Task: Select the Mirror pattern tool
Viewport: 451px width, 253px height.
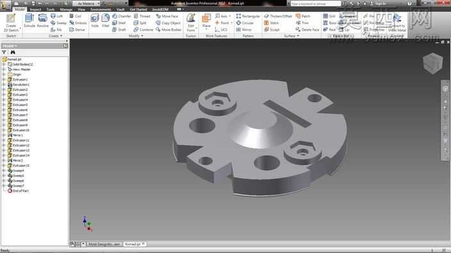Action: (244, 29)
